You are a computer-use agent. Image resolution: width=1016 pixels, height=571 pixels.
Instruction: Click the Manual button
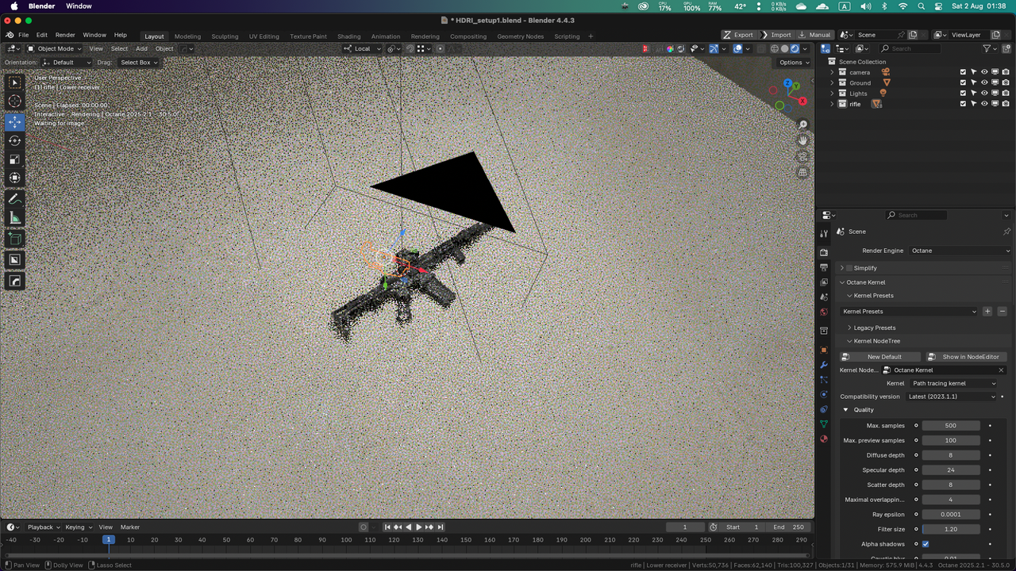pos(815,35)
